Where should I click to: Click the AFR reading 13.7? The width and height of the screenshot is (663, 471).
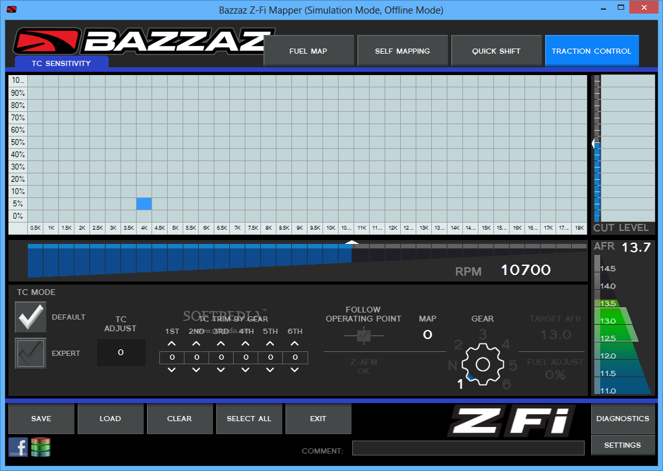click(636, 247)
